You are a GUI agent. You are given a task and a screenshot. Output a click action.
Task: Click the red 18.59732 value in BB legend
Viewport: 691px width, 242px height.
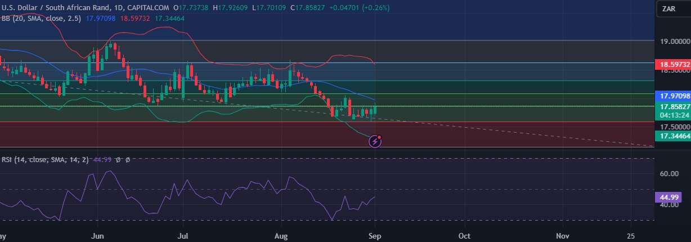134,18
